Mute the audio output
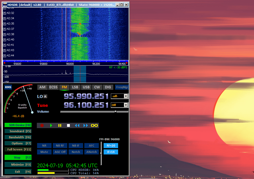 point(44,152)
